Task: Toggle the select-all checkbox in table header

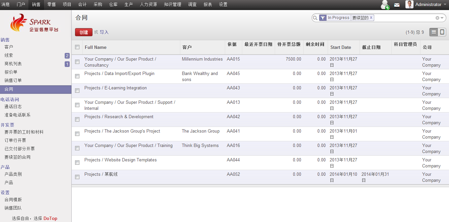Action: [77, 47]
